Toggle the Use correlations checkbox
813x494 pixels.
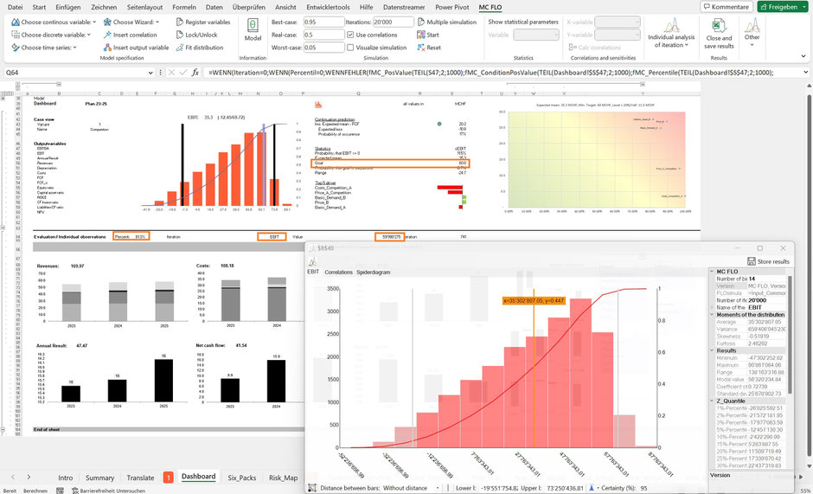pos(350,35)
